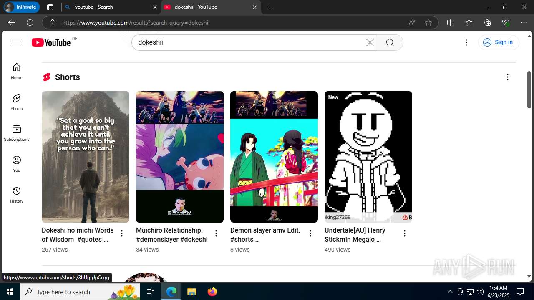Screen dimensions: 534x300
Task: Open options for Undertale Henry Stickmin short
Action: tap(405, 233)
